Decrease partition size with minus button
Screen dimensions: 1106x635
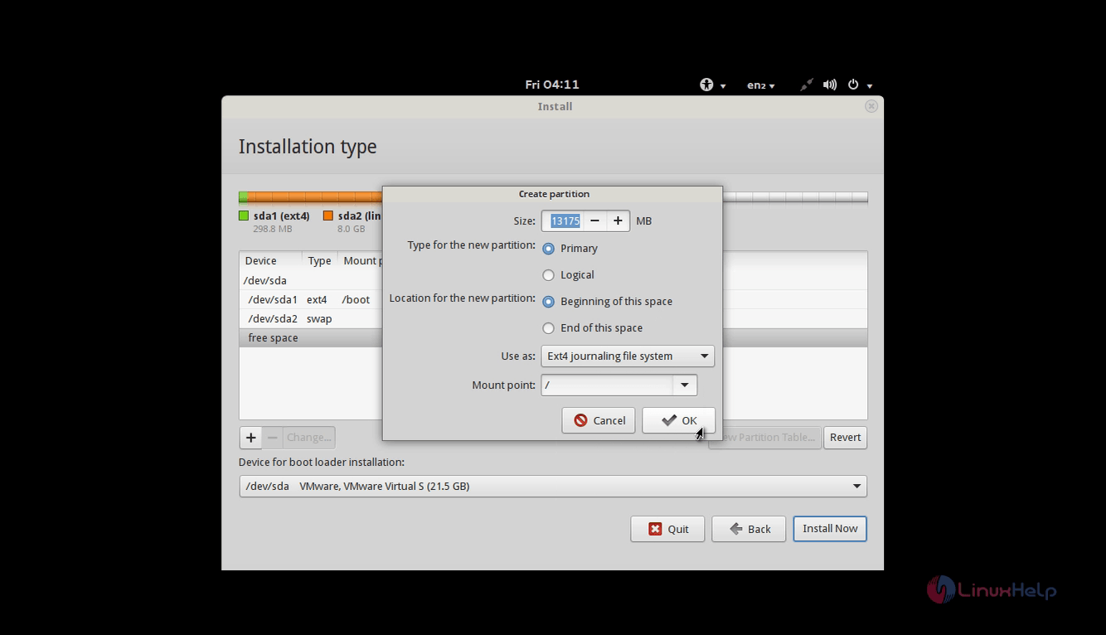[x=594, y=221]
